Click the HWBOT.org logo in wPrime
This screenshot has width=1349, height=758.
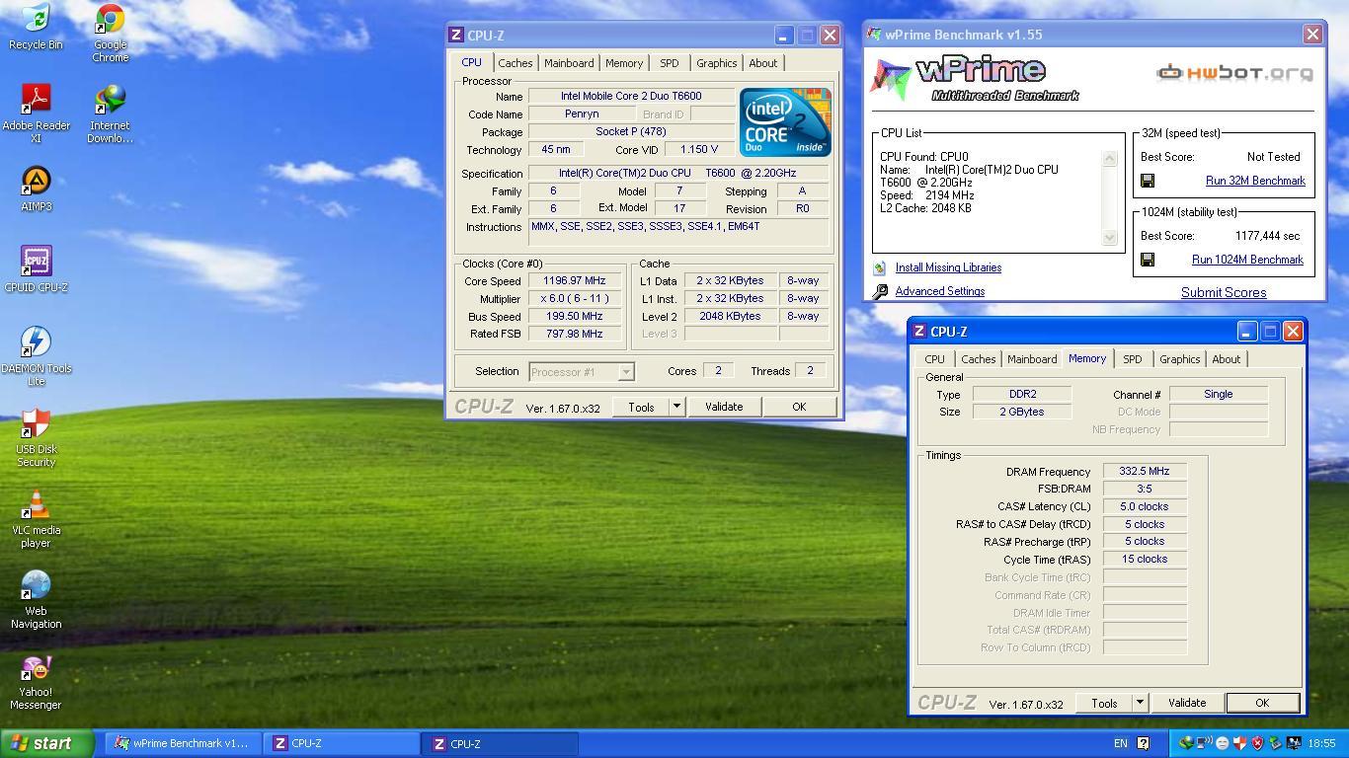1234,72
